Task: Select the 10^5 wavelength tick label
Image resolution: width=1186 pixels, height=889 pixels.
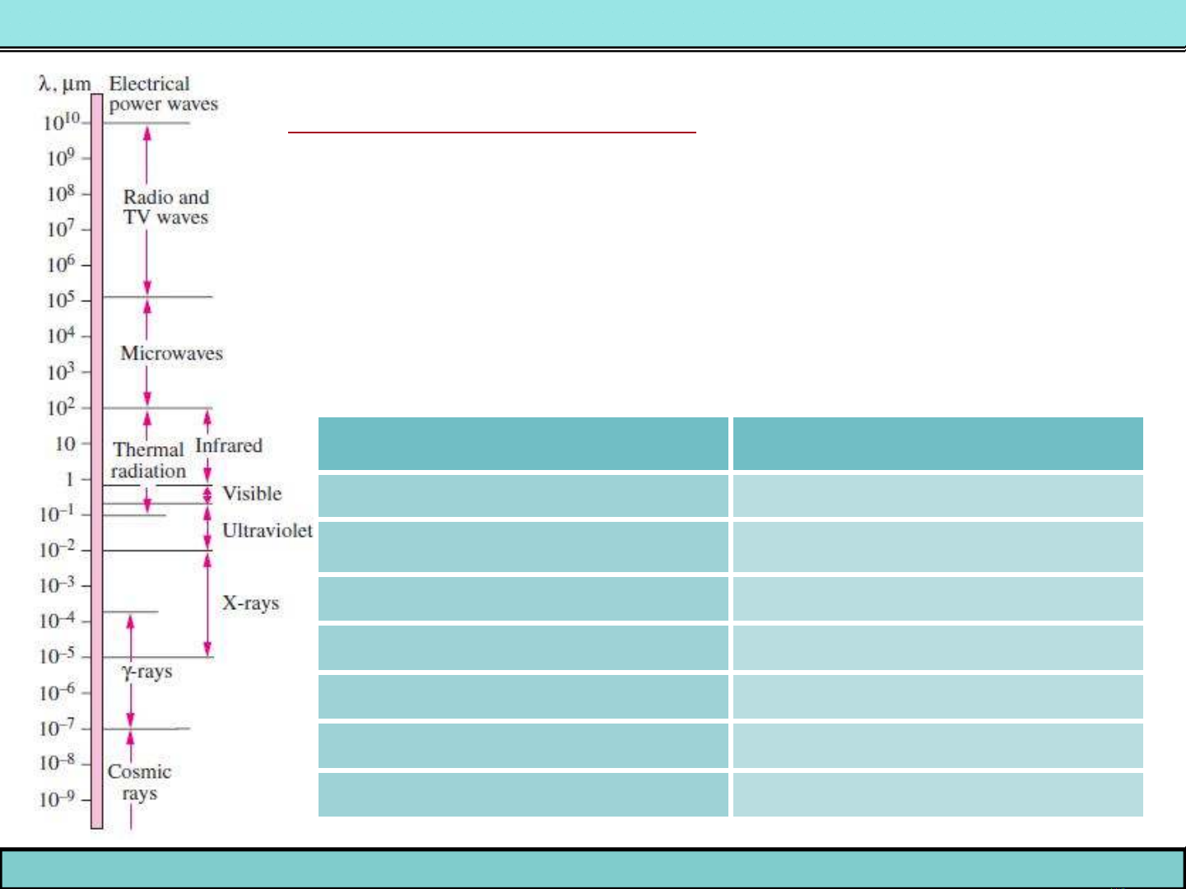Action: pos(61,299)
